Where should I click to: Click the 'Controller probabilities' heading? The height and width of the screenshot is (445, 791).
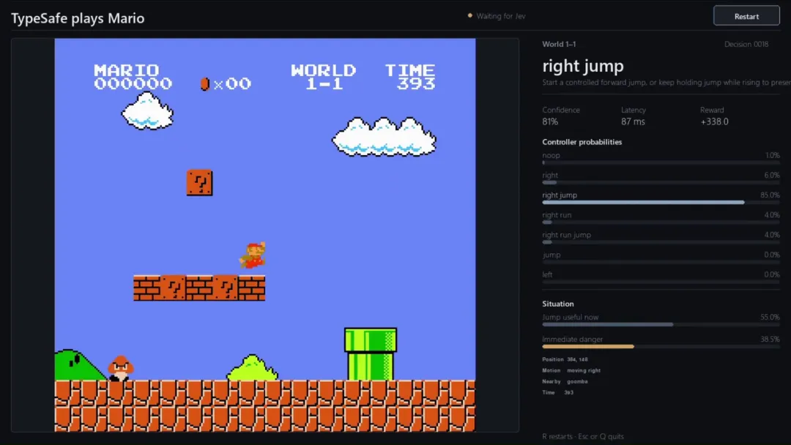coord(582,142)
